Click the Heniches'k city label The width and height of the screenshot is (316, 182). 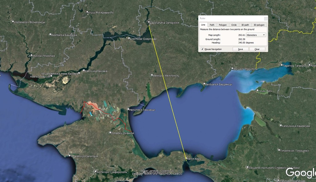142,110
